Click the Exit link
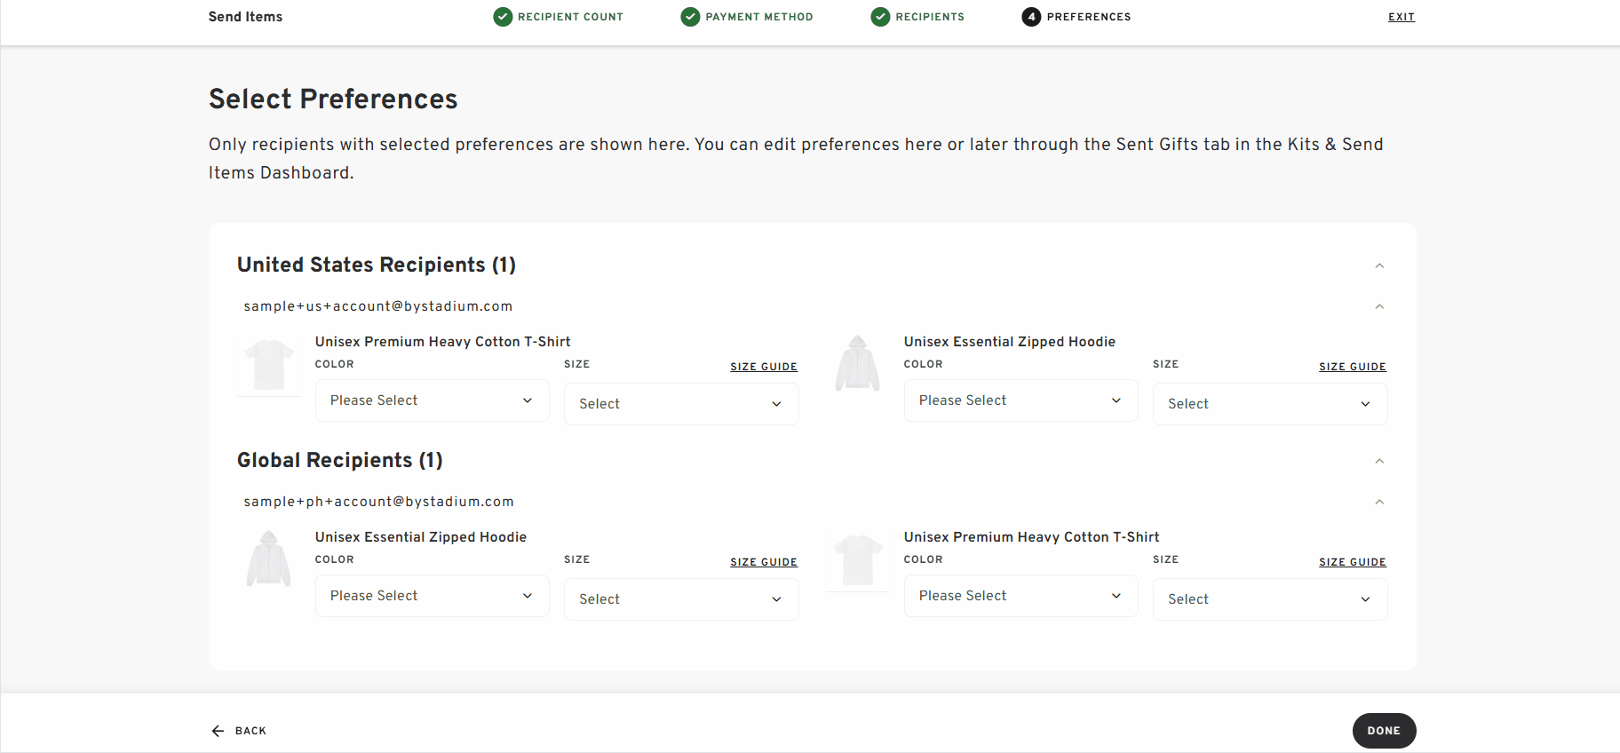This screenshot has width=1620, height=753. pyautogui.click(x=1402, y=17)
